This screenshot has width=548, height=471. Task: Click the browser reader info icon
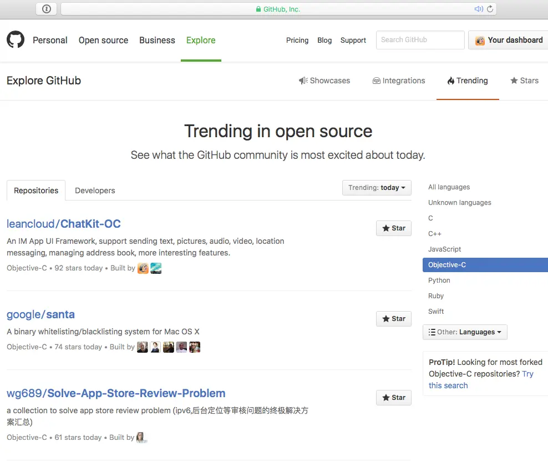pyautogui.click(x=47, y=9)
